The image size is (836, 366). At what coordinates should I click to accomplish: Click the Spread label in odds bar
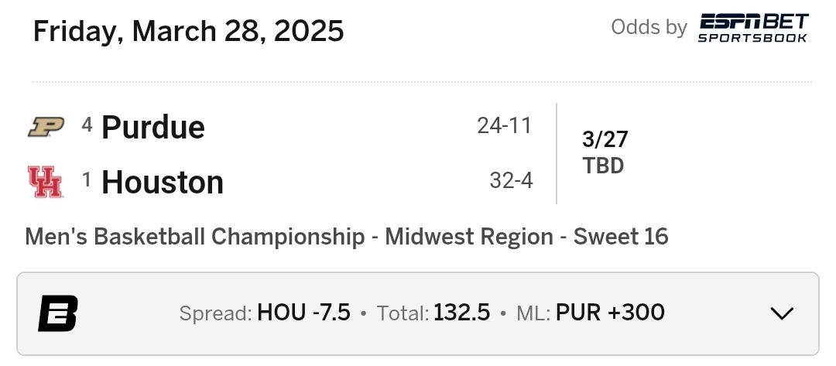[215, 313]
